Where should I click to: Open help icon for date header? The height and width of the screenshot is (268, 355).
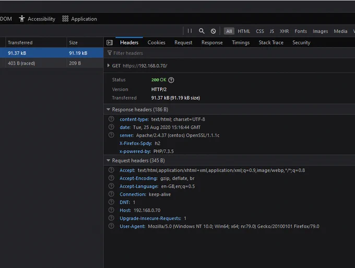[x=111, y=127]
